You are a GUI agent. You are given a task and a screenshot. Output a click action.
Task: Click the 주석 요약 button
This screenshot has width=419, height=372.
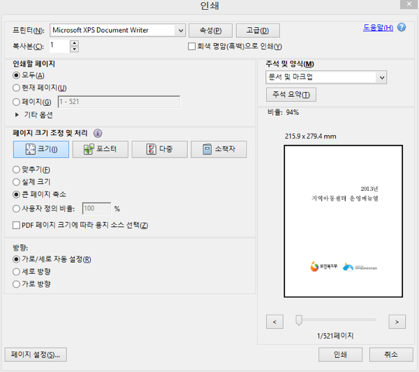click(291, 95)
